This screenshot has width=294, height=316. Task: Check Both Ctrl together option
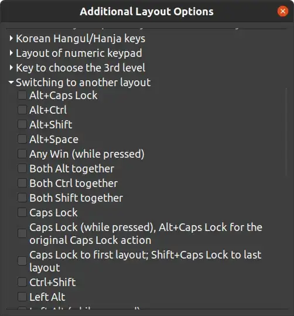(22, 183)
